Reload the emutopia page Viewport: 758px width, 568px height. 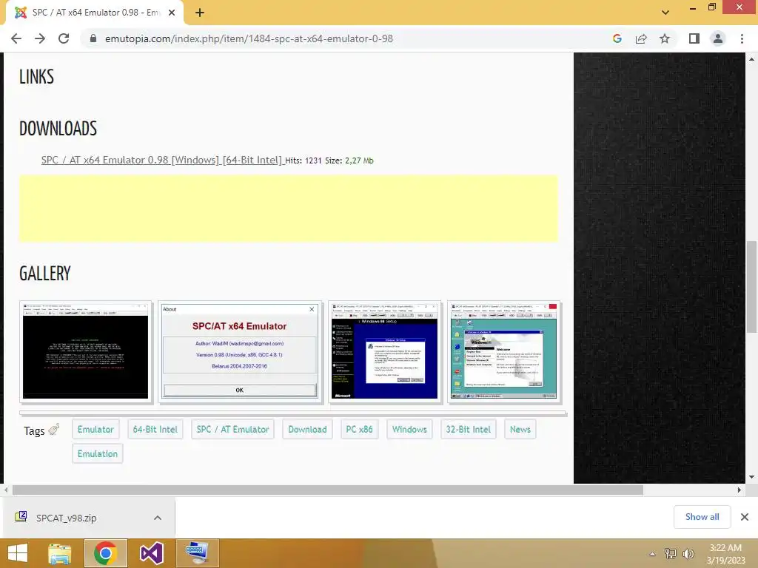click(x=64, y=38)
